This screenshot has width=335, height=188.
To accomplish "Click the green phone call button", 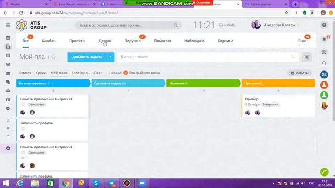I will click(x=325, y=172).
